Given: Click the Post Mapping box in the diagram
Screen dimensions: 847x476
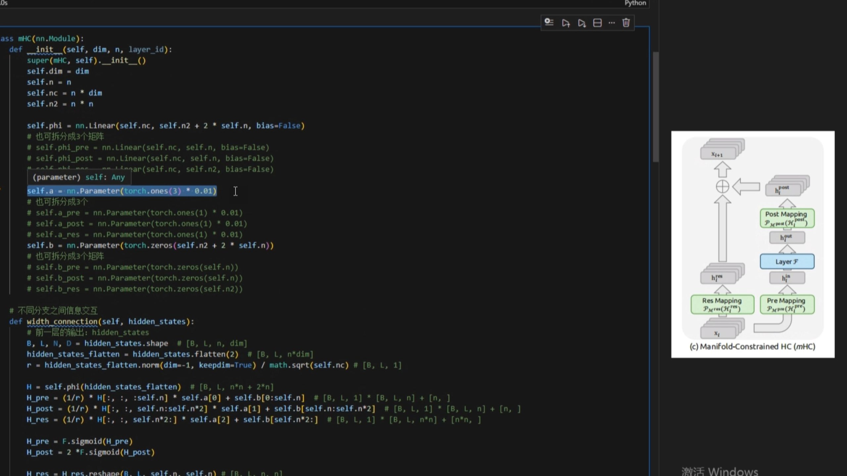Looking at the screenshot, I should click(787, 218).
